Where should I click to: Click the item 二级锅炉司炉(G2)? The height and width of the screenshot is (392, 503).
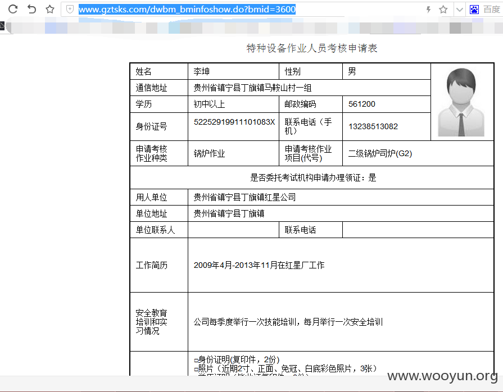(380, 153)
